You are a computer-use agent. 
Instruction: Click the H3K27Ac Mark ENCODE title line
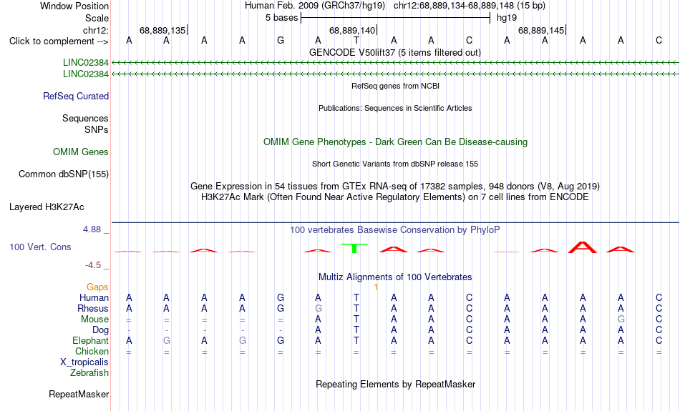click(395, 197)
